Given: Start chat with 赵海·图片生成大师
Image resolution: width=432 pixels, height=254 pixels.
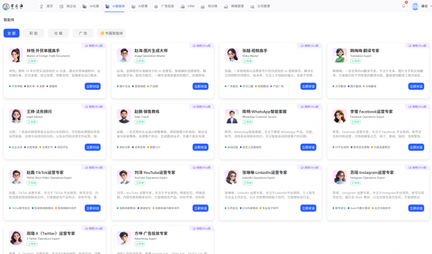Looking at the screenshot, I should point(201,86).
